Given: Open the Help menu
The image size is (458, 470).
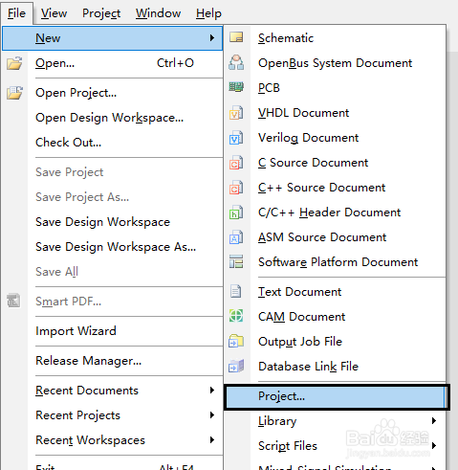Looking at the screenshot, I should tap(208, 13).
